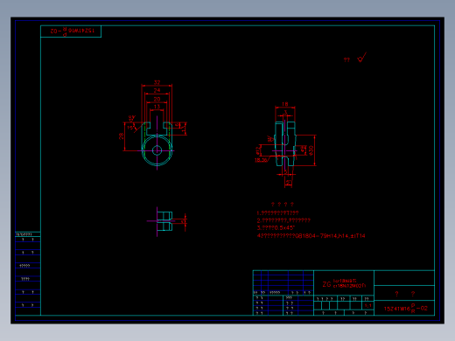
Task: Click the 20 dimension label
Action: [157, 99]
